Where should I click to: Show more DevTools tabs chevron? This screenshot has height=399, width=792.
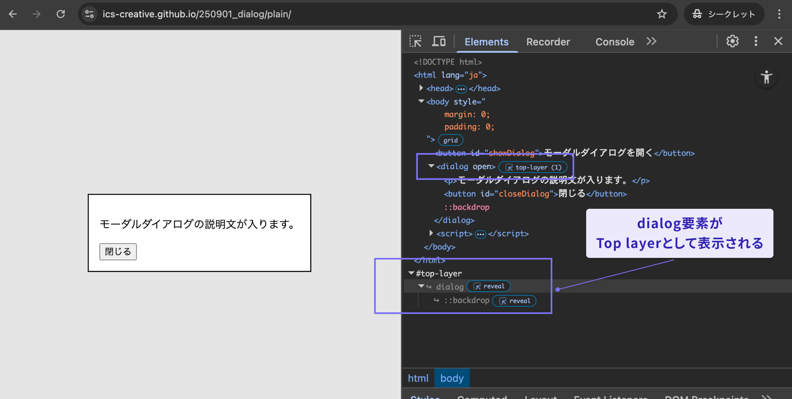[x=651, y=41]
